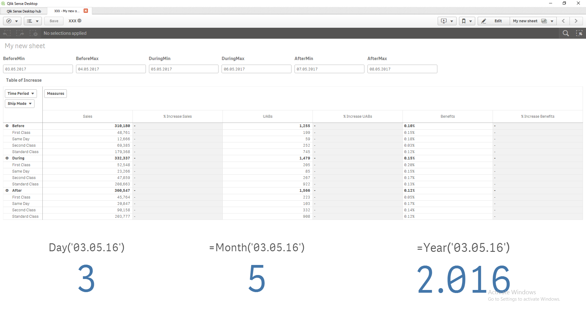The image size is (586, 311).
Task: Open the Ship Mode dimension dropdown
Action: tap(20, 104)
